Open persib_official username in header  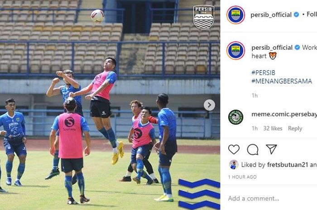point(271,15)
